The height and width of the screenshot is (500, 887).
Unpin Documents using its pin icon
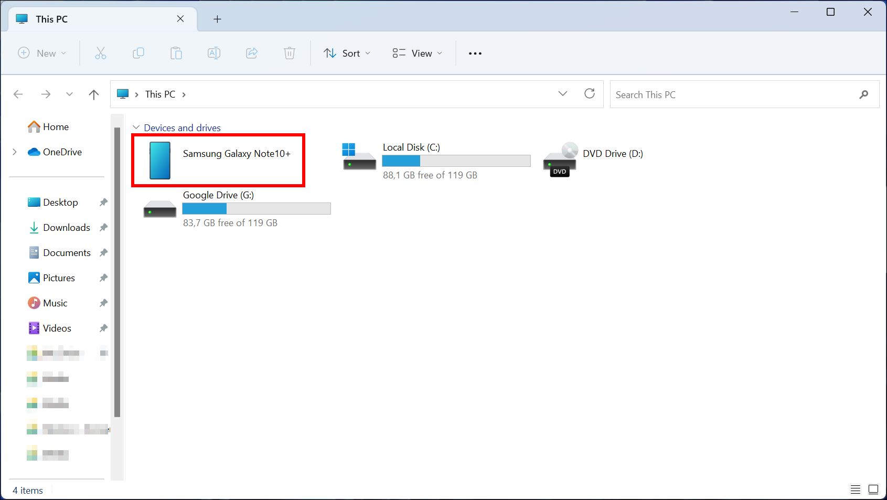point(103,253)
